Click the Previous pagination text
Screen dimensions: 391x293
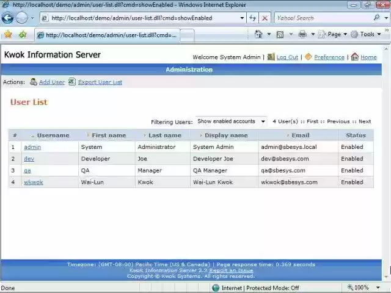pos(338,121)
